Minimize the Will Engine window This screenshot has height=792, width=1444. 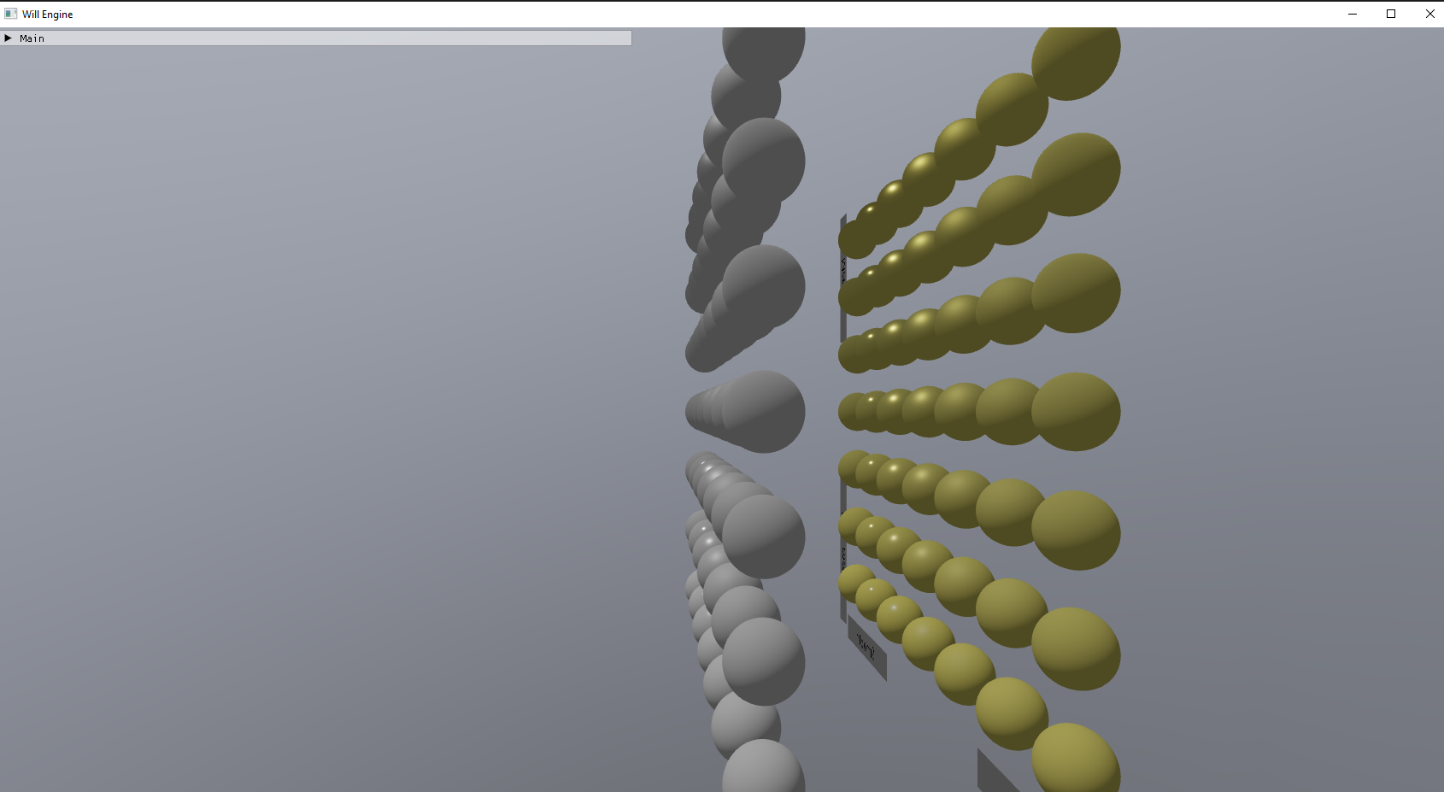tap(1353, 14)
